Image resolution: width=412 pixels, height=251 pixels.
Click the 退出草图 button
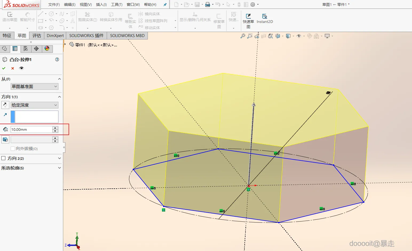pyautogui.click(x=10, y=17)
